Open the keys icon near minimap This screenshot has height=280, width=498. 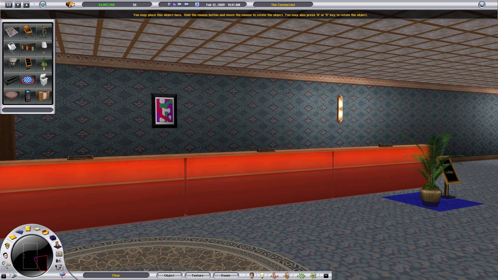[x=6, y=264]
